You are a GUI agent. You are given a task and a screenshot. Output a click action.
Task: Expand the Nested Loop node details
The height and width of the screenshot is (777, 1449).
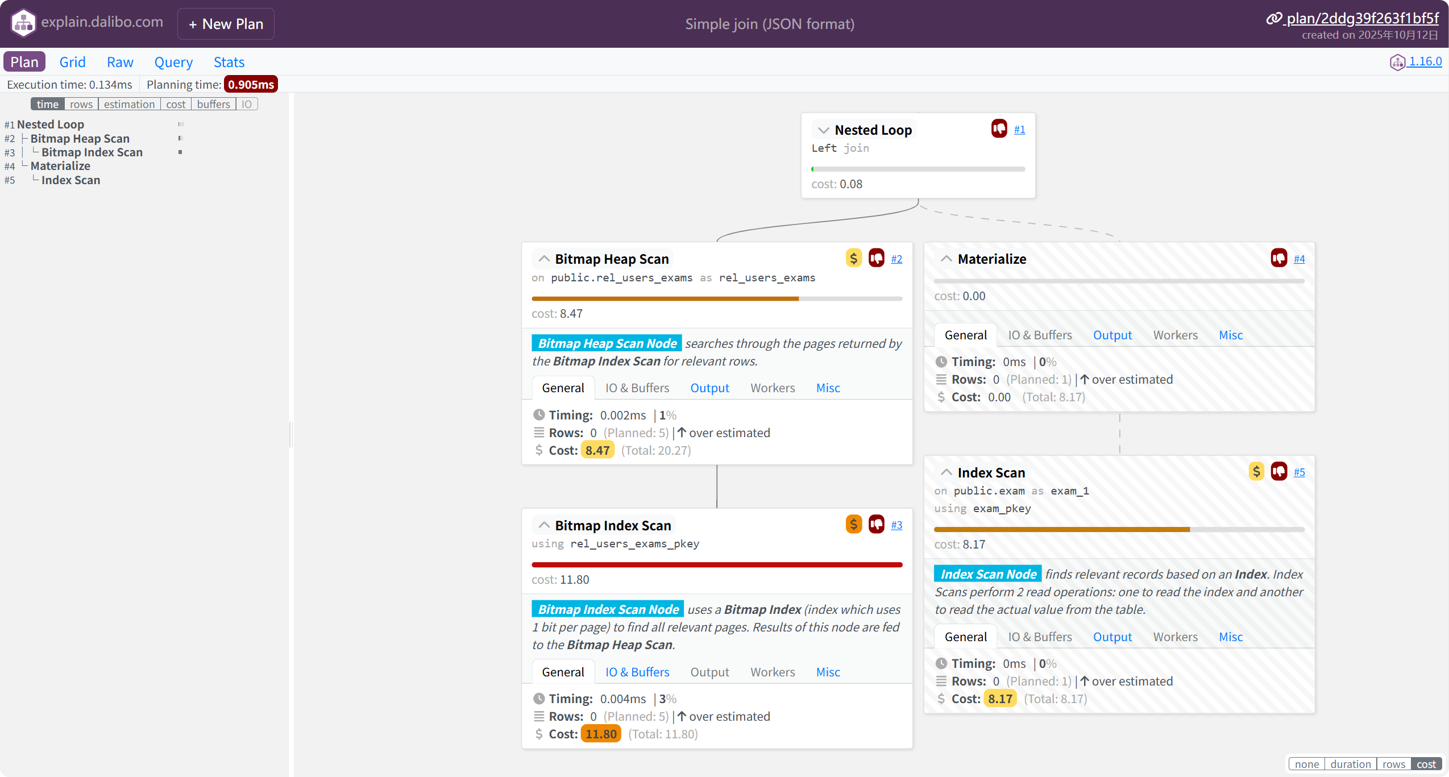point(823,130)
